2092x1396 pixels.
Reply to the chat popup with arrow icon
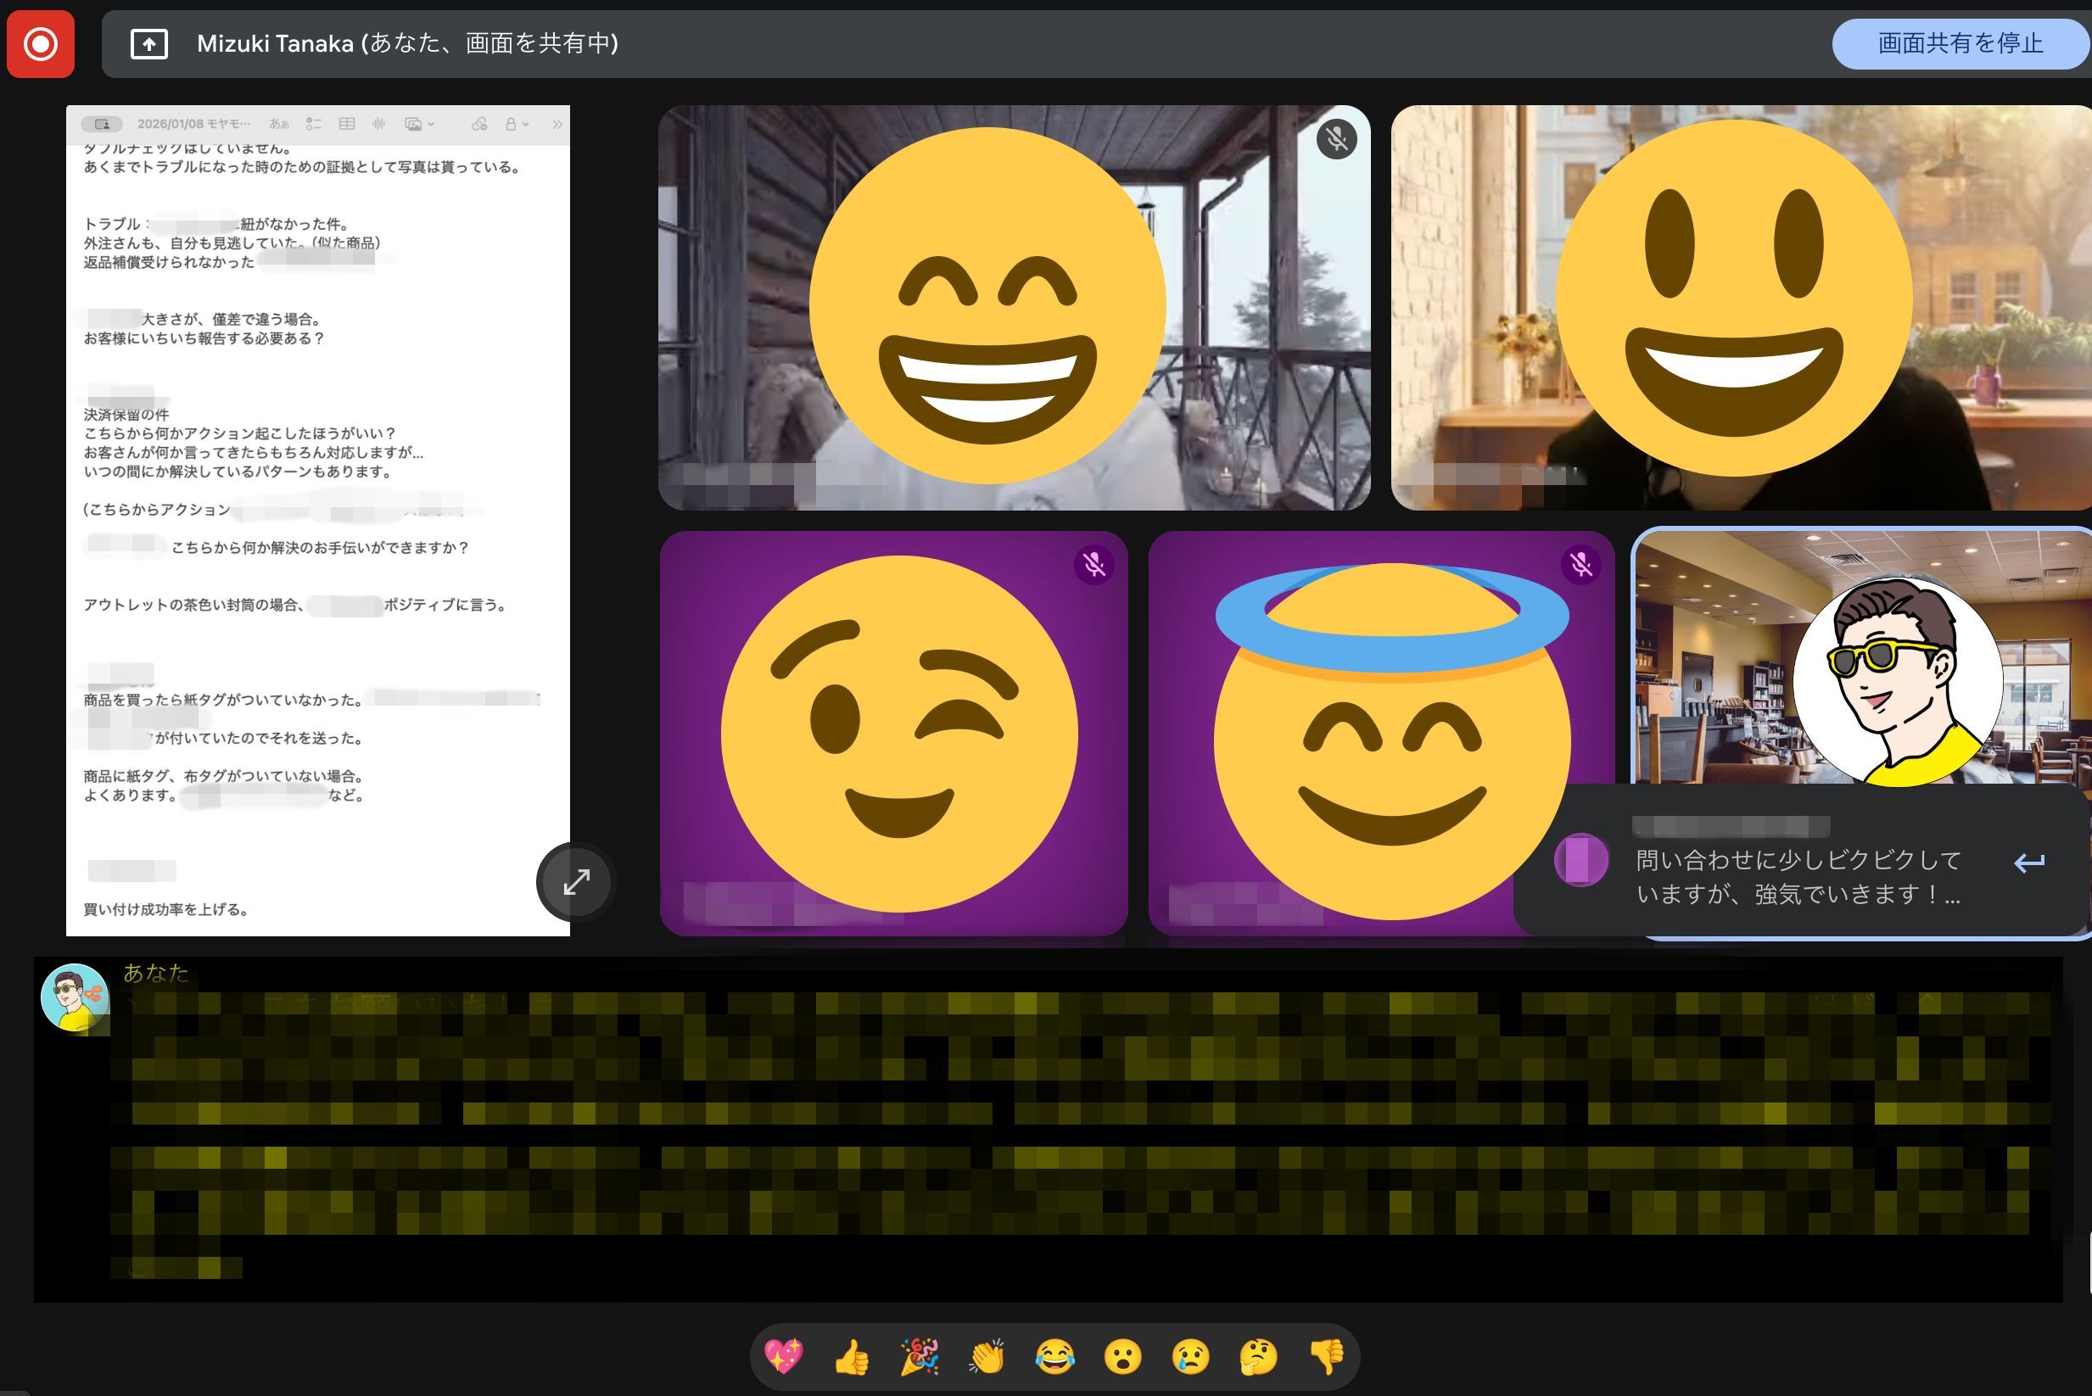click(2028, 862)
